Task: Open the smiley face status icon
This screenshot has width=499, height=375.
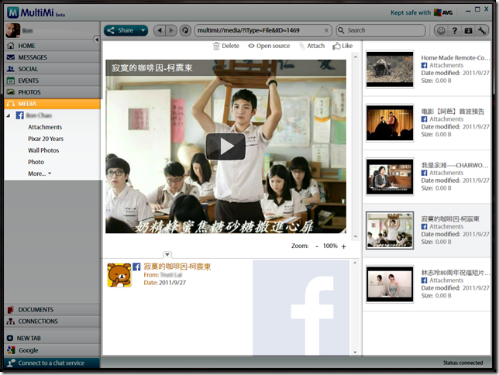Action: click(x=442, y=31)
